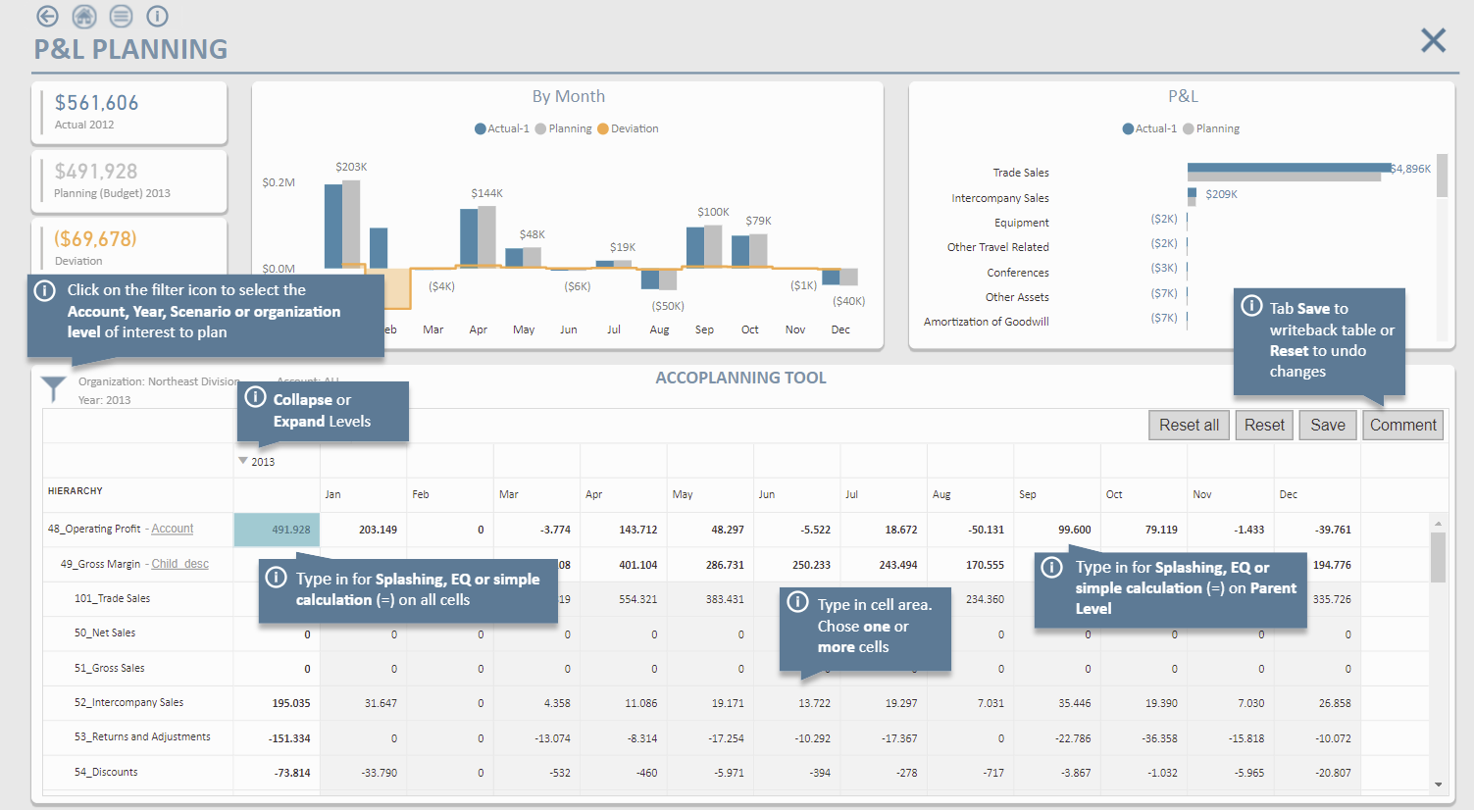Click the Account link beside 48_Operating Profit

[x=173, y=529]
